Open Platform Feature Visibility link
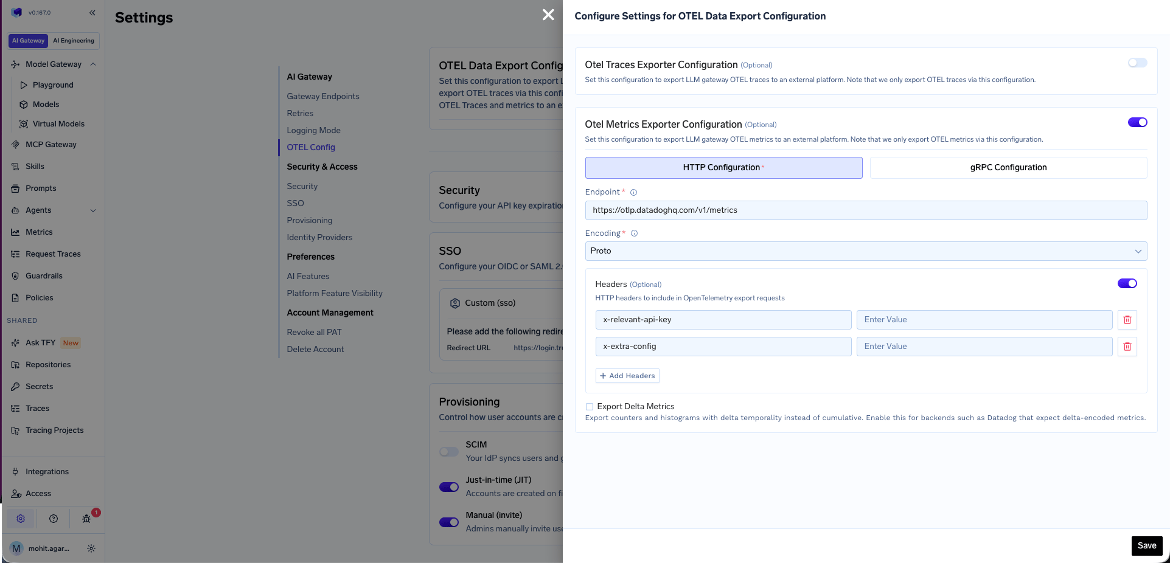Viewport: 1170px width, 563px height. [335, 293]
